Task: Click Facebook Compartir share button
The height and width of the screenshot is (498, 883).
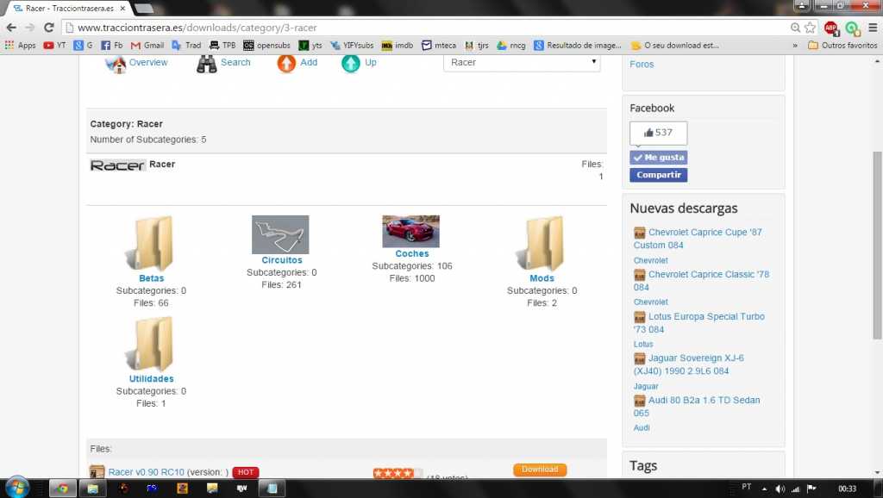Action: 658,175
